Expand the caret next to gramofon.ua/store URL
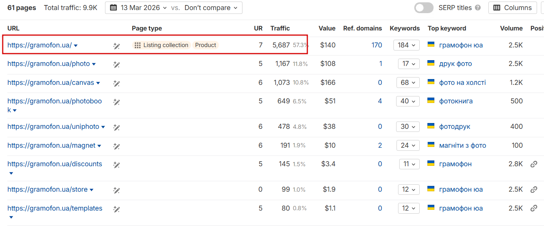Screen dimensions: 544x226 [91, 190]
